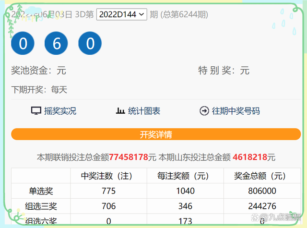Click the 特别奖 label
The height and width of the screenshot is (228, 307).
coord(214,70)
